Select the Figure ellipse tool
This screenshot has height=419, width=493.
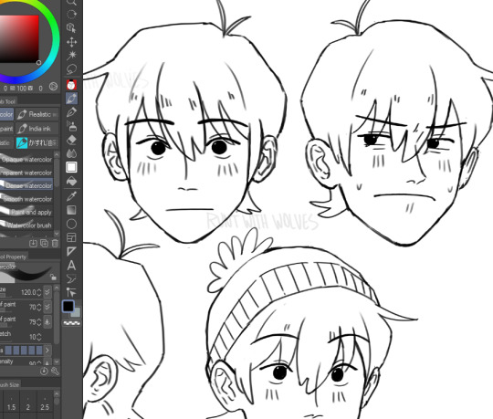[72, 224]
